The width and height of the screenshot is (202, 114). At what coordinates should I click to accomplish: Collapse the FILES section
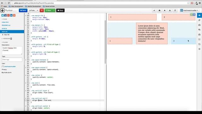pyautogui.click(x=4, y=19)
